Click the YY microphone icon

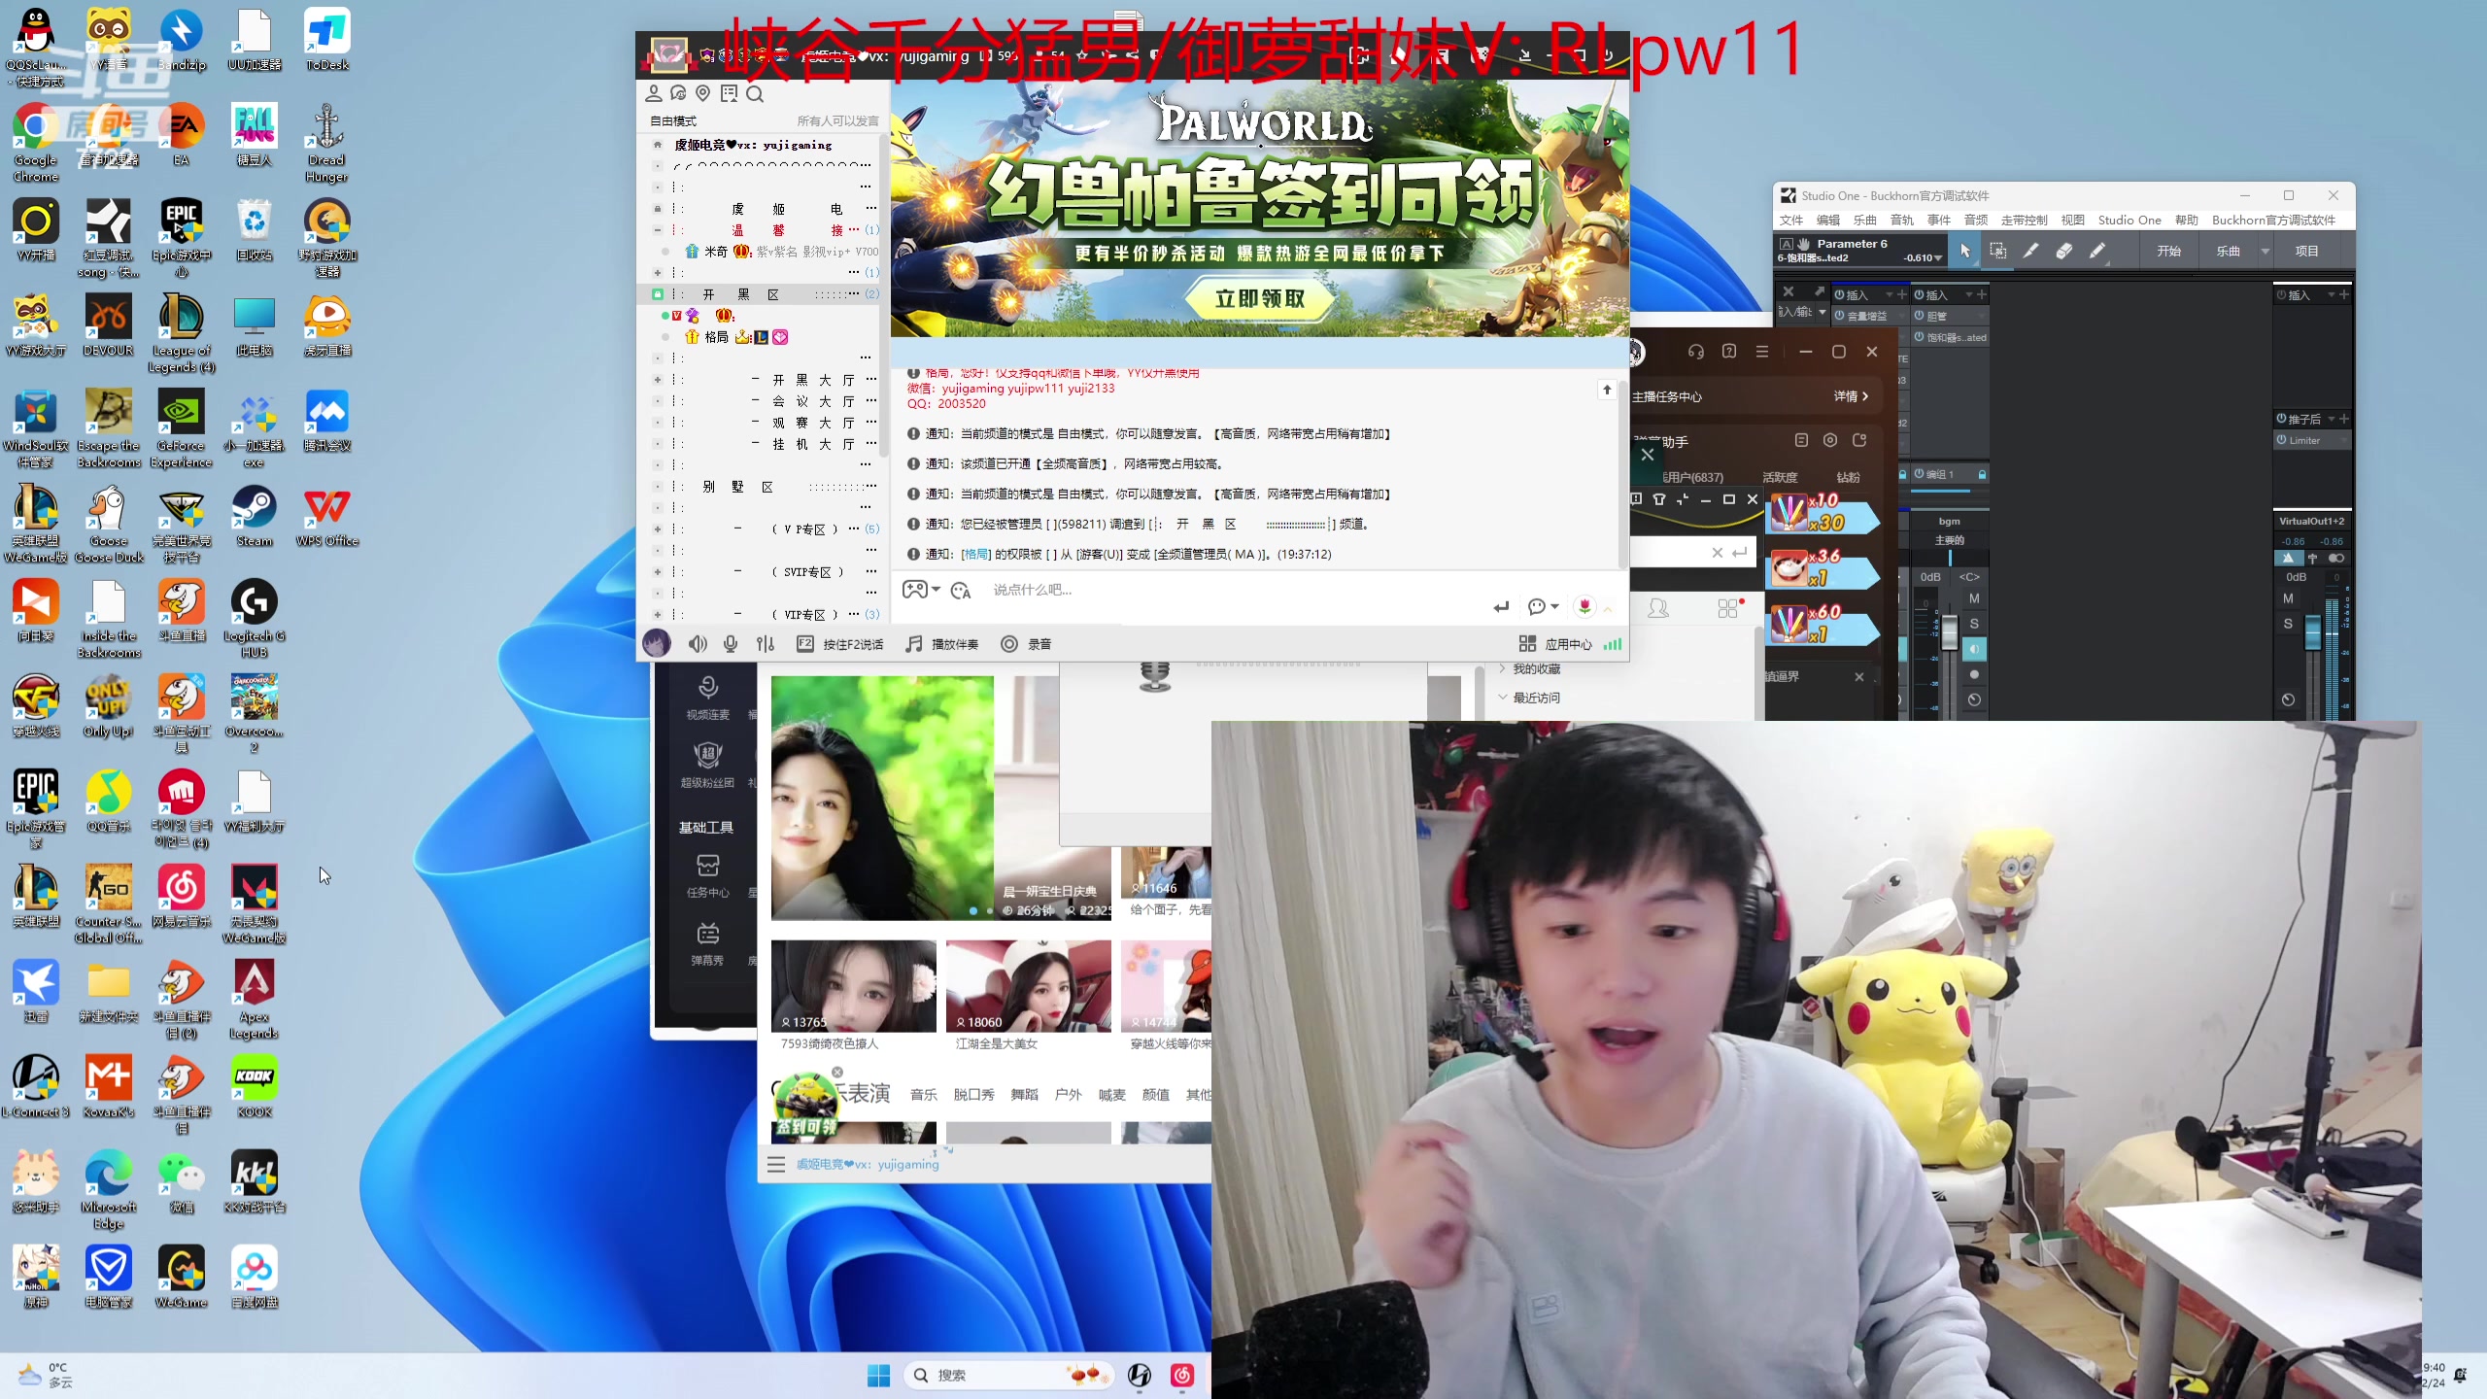tap(731, 644)
